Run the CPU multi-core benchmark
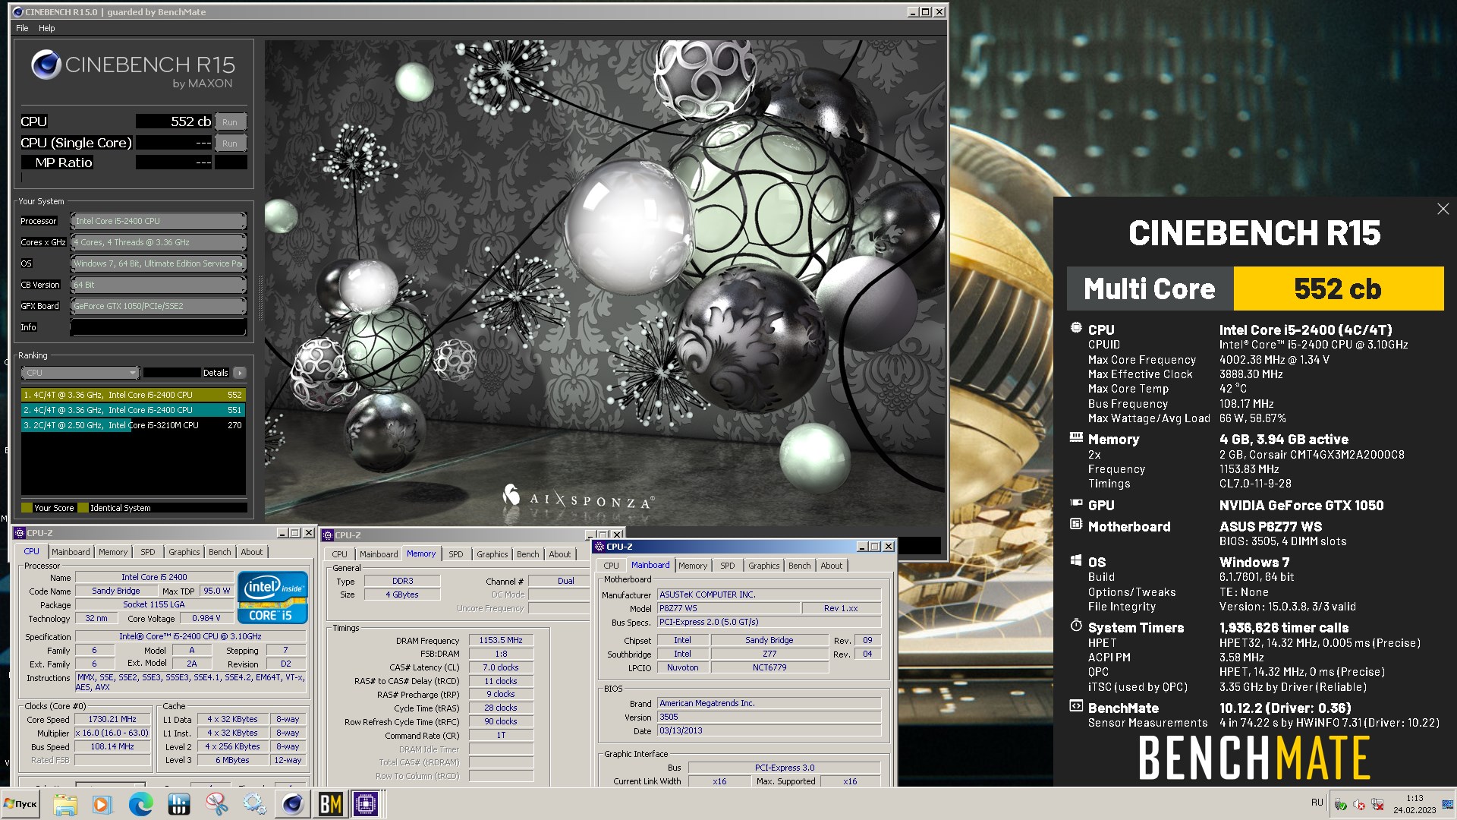Image resolution: width=1457 pixels, height=820 pixels. 230,121
